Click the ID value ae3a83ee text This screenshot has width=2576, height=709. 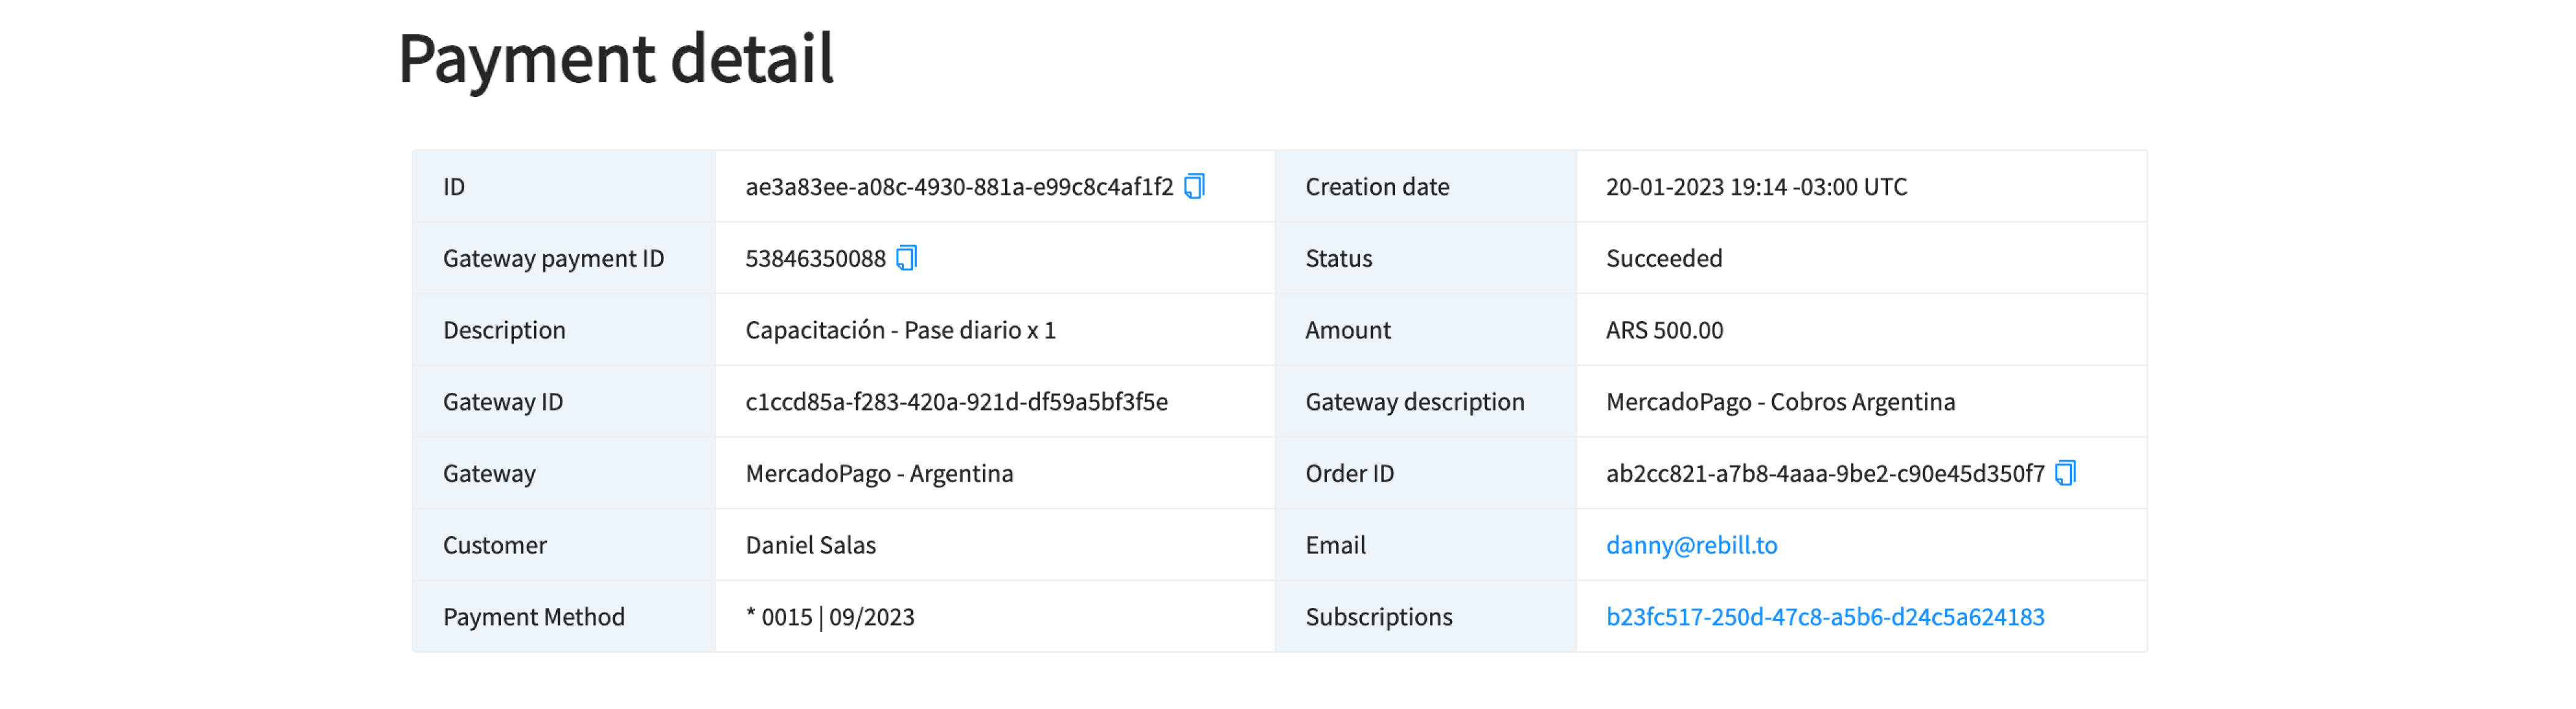[958, 187]
